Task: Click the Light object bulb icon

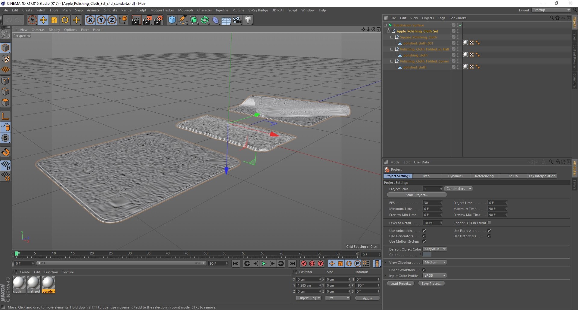Action: 248,20
